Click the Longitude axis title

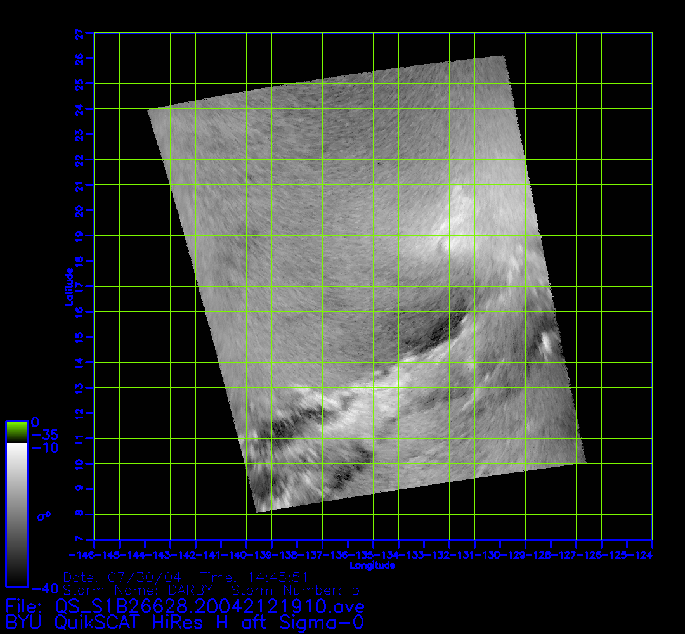(x=372, y=566)
